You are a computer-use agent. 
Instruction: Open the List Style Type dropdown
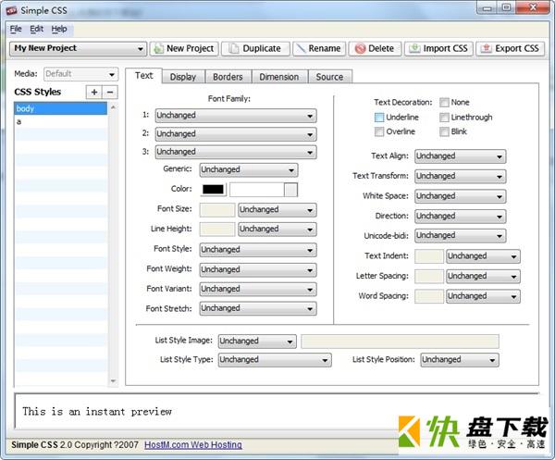coord(275,360)
